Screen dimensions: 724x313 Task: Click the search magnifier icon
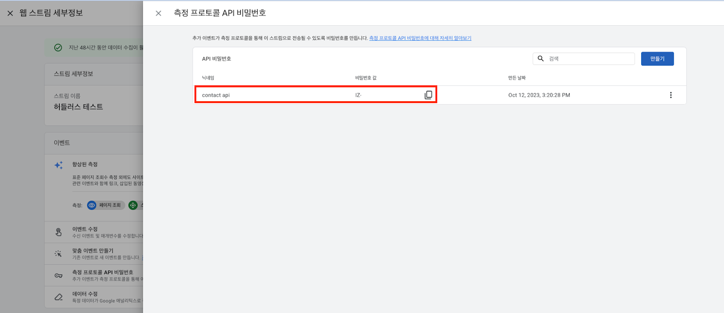click(540, 59)
